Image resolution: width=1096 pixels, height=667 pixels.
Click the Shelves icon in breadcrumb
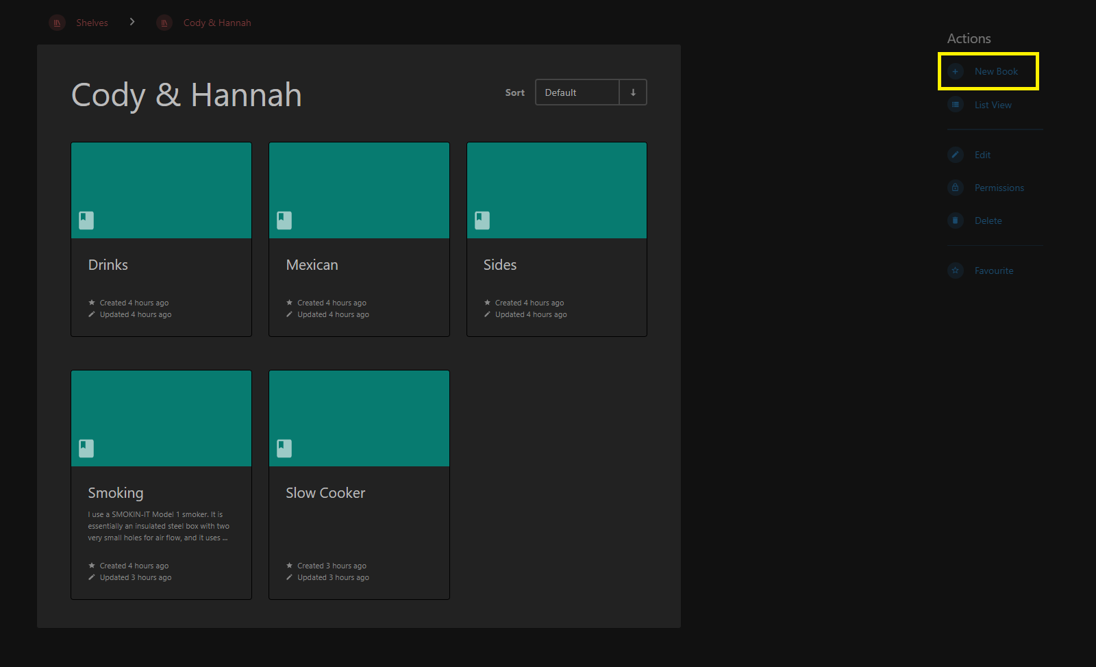click(57, 23)
